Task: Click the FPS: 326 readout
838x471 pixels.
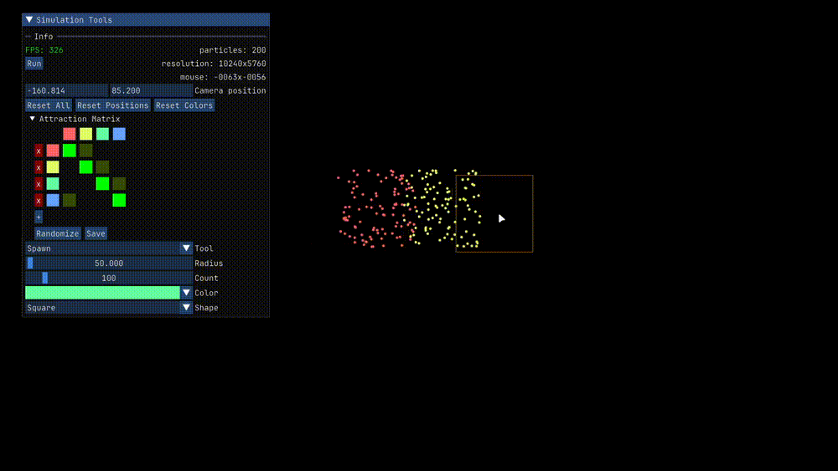Action: [x=44, y=50]
